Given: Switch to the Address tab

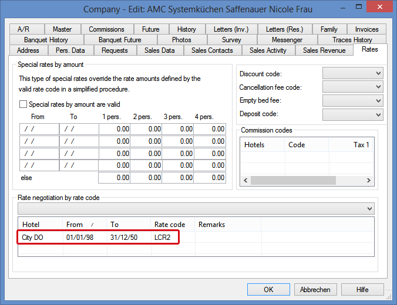Looking at the screenshot, I should click(28, 50).
